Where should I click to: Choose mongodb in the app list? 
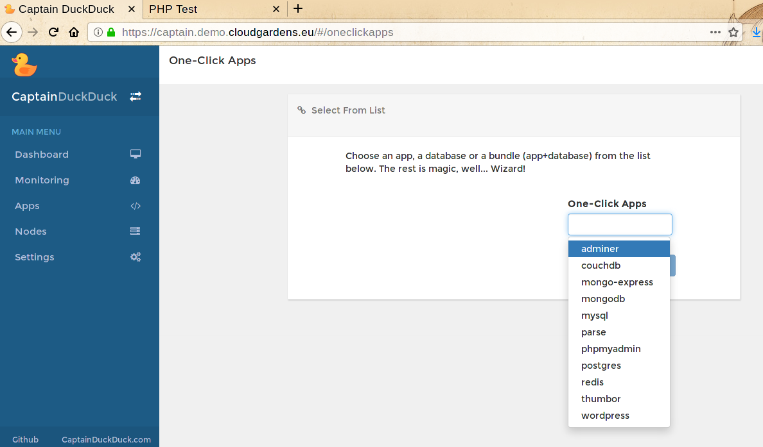[x=619, y=299]
